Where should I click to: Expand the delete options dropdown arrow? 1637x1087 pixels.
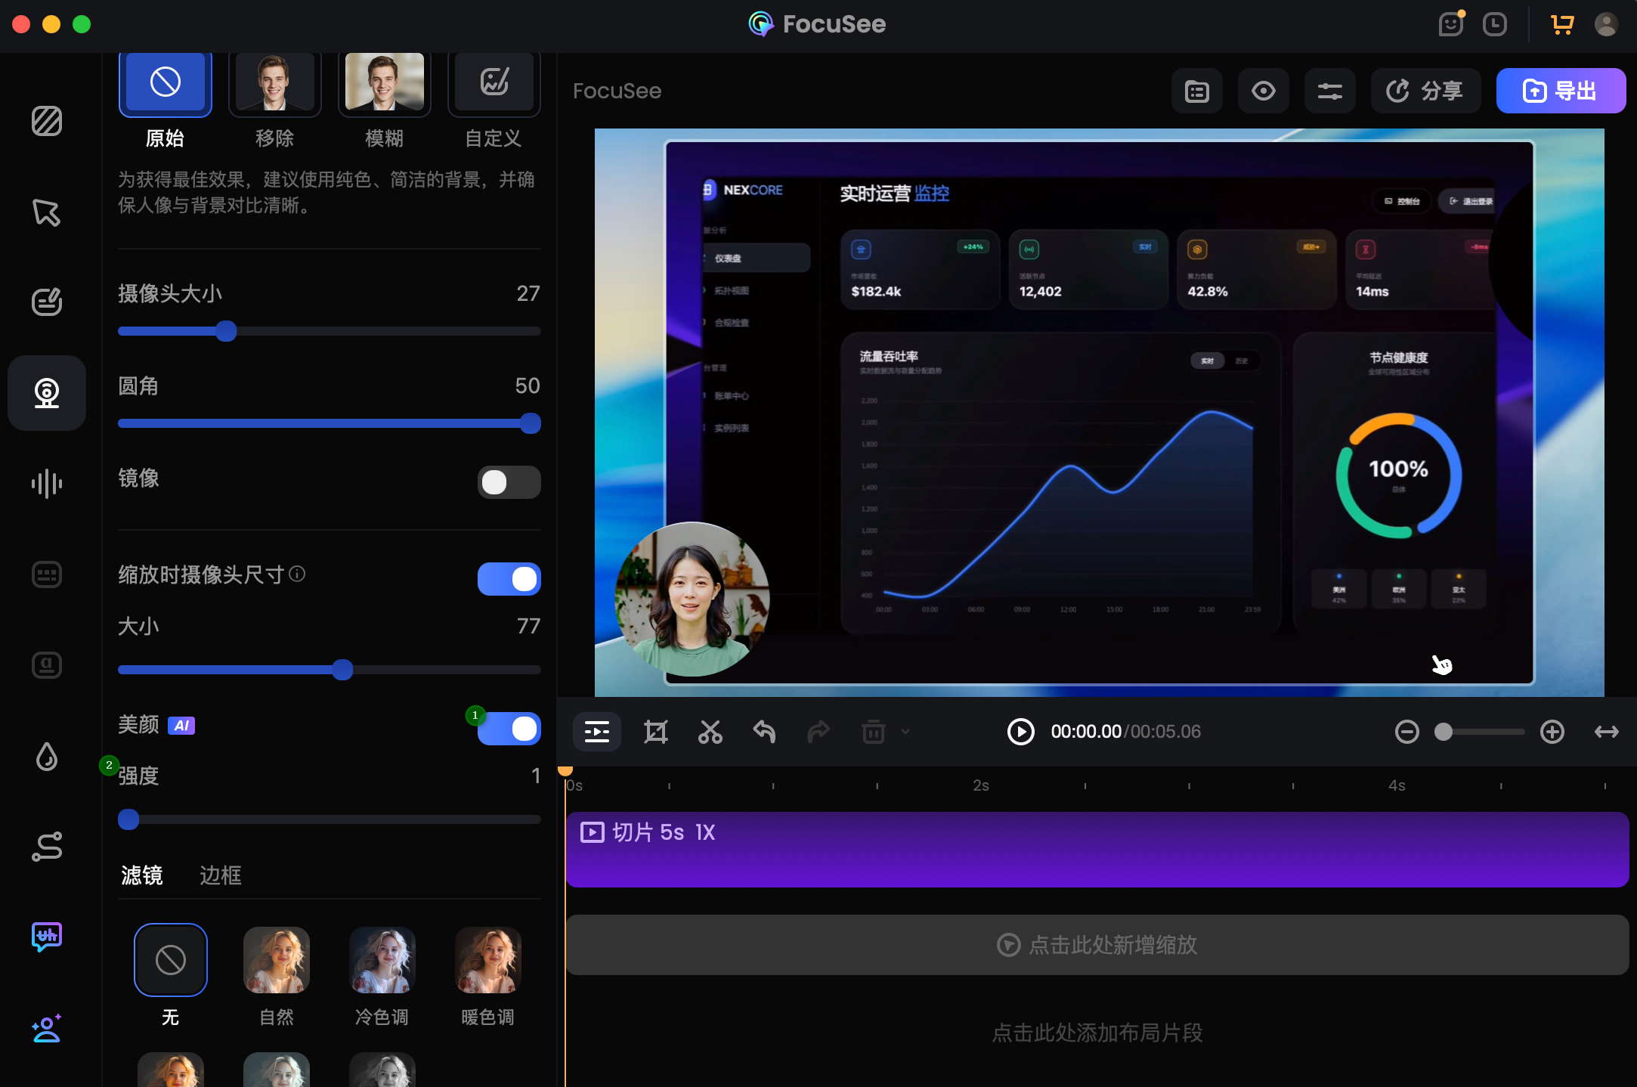tap(905, 732)
